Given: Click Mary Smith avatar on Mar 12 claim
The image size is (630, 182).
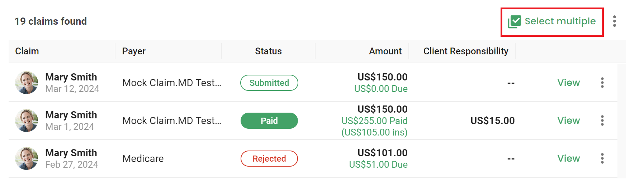Looking at the screenshot, I should coord(27,83).
